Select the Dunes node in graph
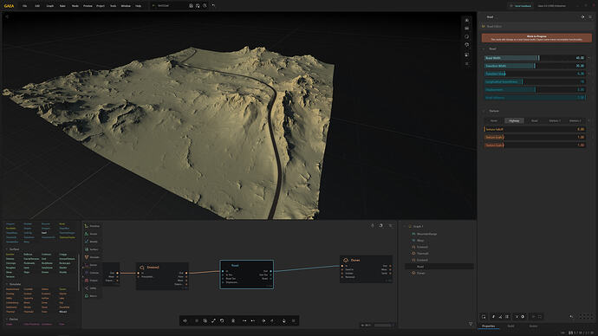This screenshot has width=598, height=336. (366, 269)
